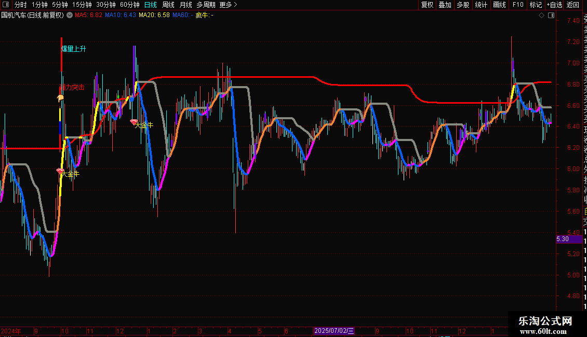This screenshot has height=337, width=587.
Task: Switch to the 分时 timeline view
Action: [x=21, y=5]
